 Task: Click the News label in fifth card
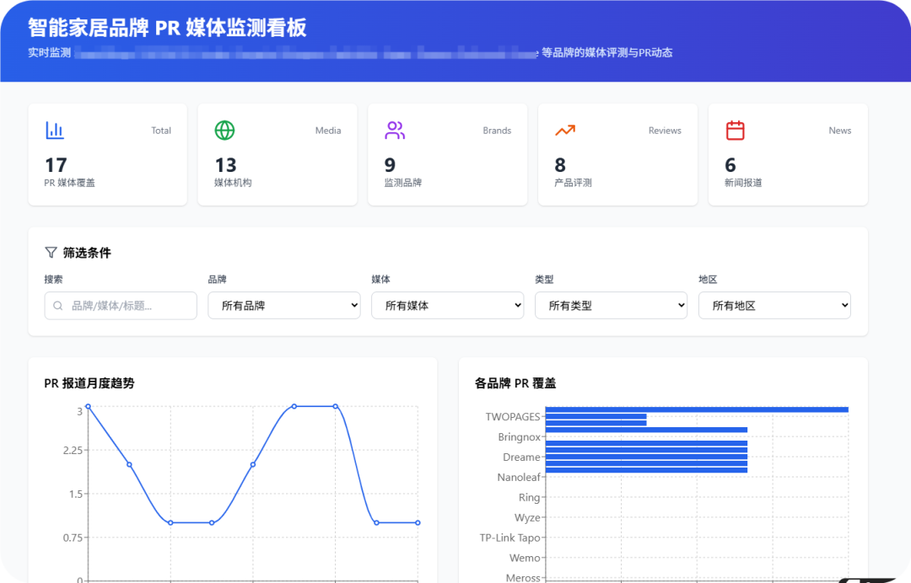click(840, 131)
